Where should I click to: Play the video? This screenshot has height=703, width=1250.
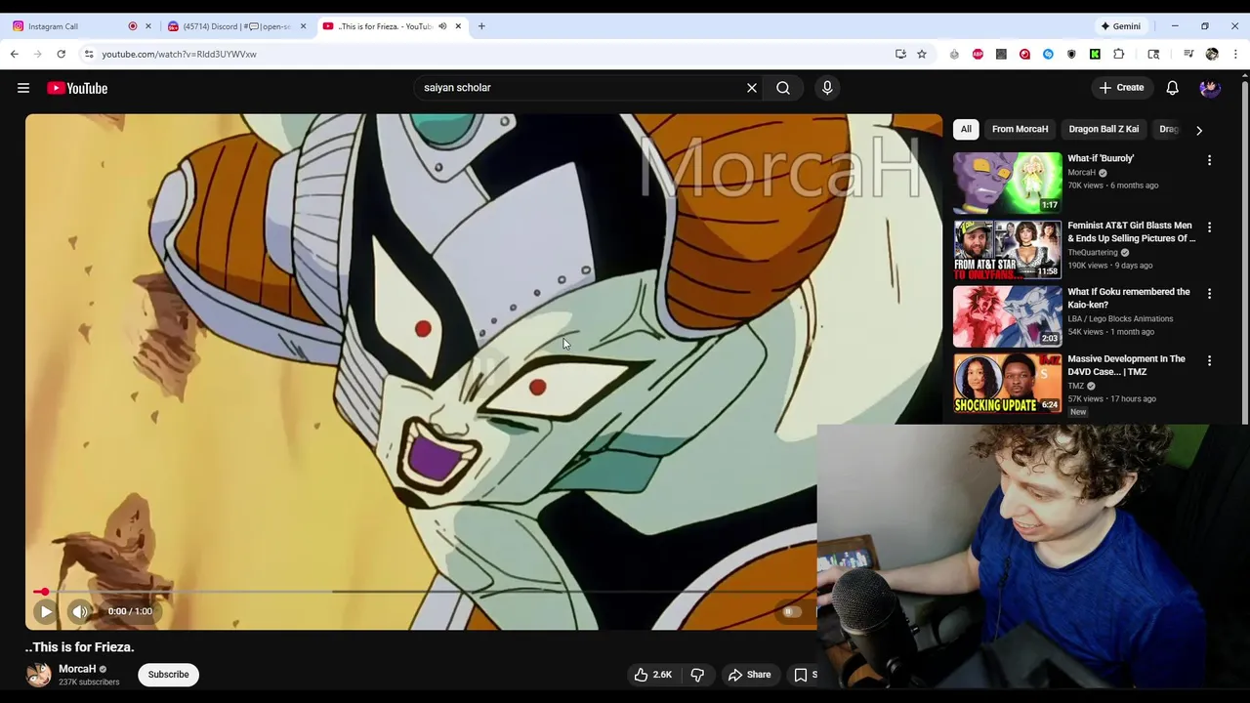coord(45,611)
